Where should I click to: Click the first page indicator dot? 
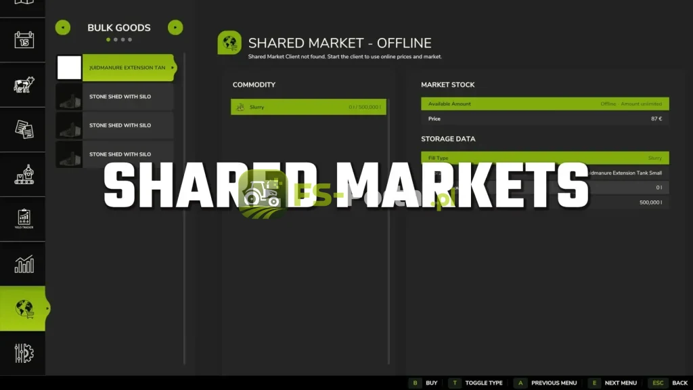click(x=108, y=40)
